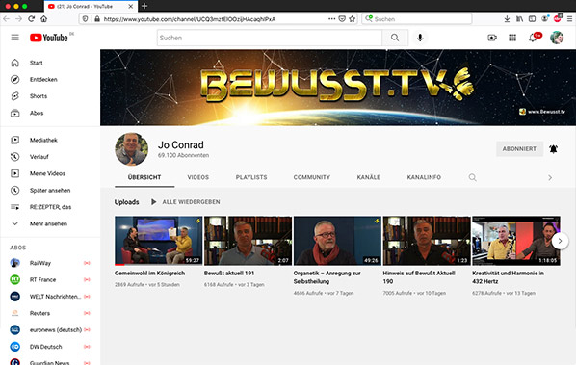Open Gemeinwohl im Königreich thumbnail
Screen dimensions: 576x365
158,241
